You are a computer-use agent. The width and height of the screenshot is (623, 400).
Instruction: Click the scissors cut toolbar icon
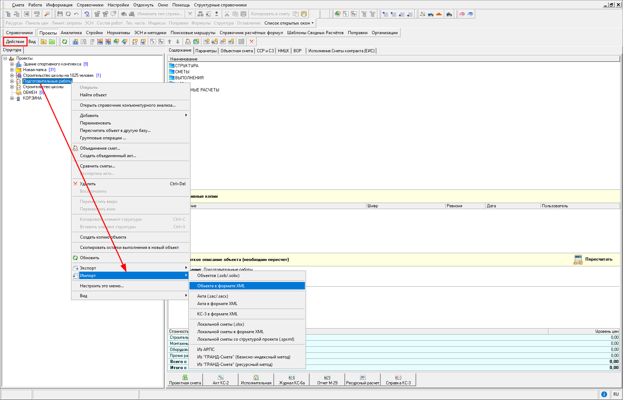227,14
